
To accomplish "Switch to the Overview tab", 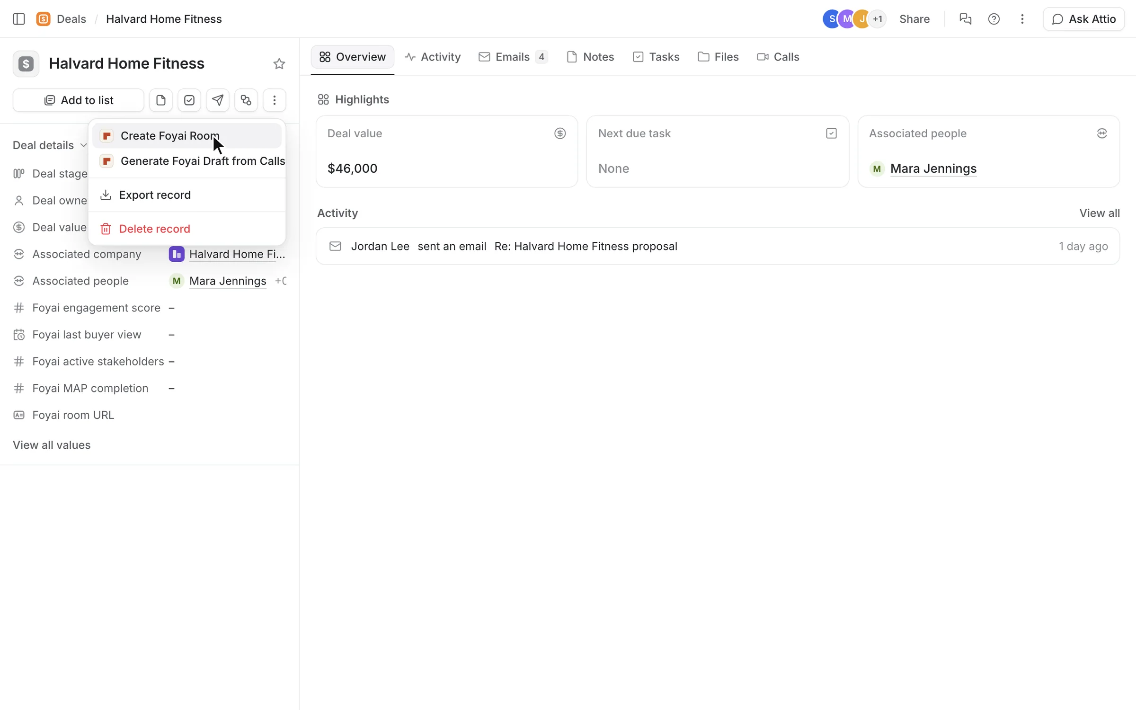I will [x=353, y=57].
